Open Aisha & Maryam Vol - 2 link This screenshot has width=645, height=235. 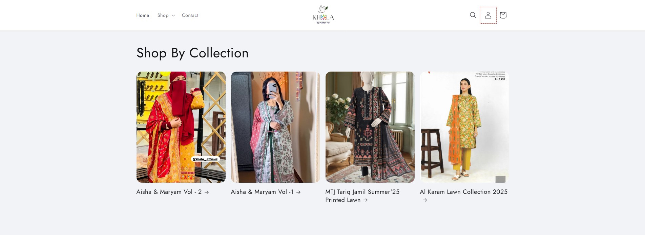point(169,192)
